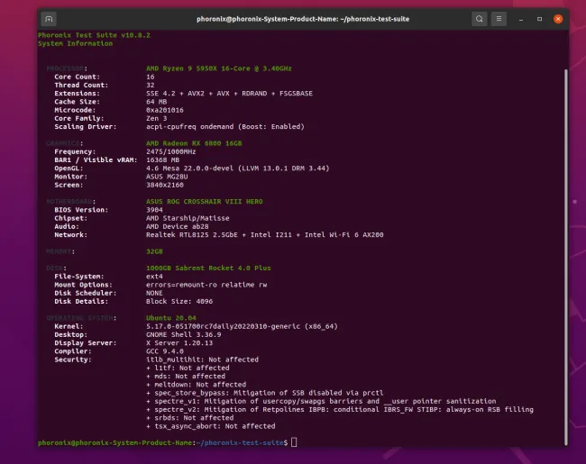The height and width of the screenshot is (464, 586).
Task: Click the 'Core Count:' label
Action: coord(77,77)
